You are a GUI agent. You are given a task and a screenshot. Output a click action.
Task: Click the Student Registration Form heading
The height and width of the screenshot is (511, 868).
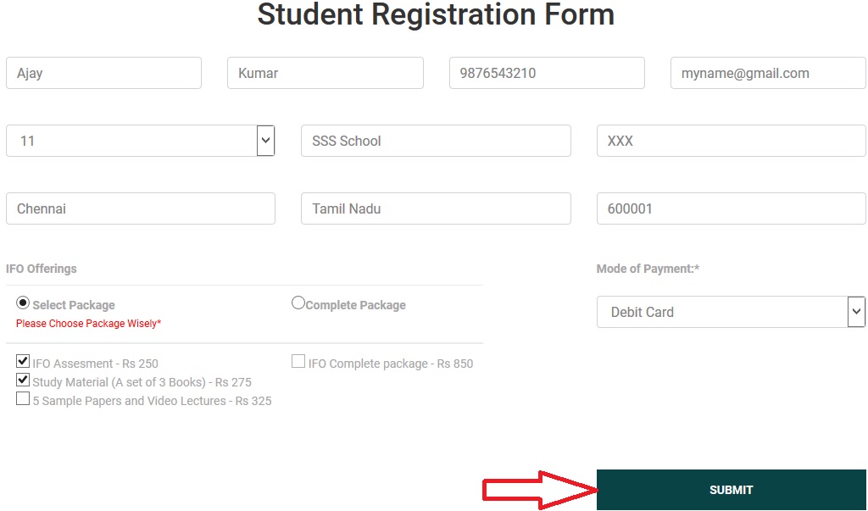pyautogui.click(x=436, y=15)
